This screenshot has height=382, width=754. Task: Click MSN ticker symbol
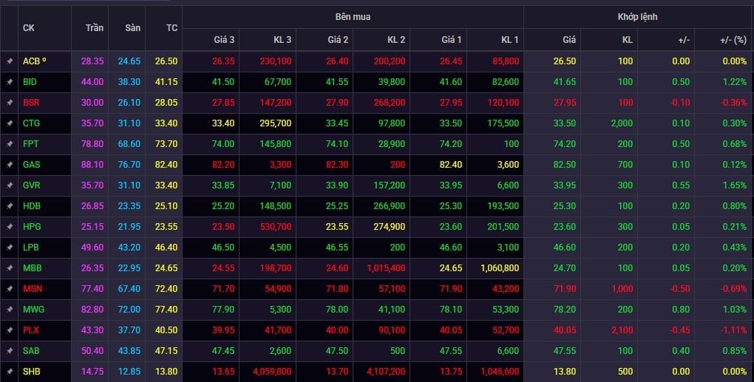click(33, 288)
